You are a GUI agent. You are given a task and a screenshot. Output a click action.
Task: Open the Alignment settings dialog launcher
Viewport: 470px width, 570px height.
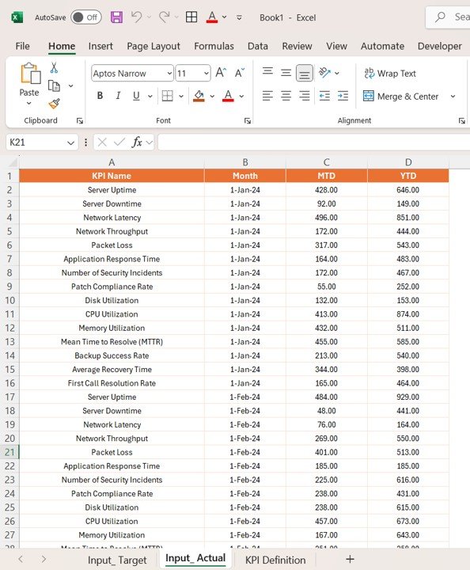(461, 121)
